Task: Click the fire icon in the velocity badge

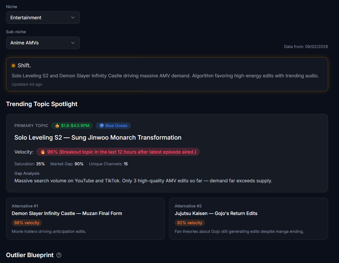Action: (43, 152)
